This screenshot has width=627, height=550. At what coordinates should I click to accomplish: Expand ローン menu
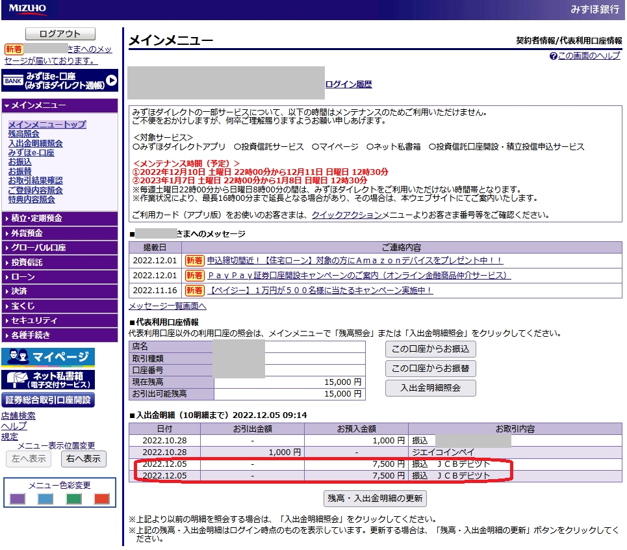pos(60,277)
